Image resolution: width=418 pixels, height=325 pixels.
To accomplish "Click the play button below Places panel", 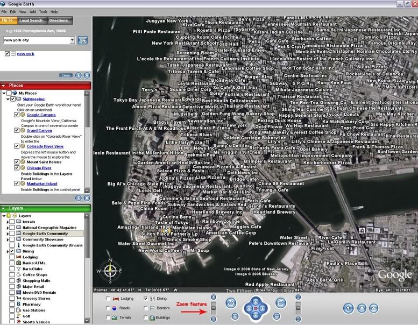I will click(79, 198).
